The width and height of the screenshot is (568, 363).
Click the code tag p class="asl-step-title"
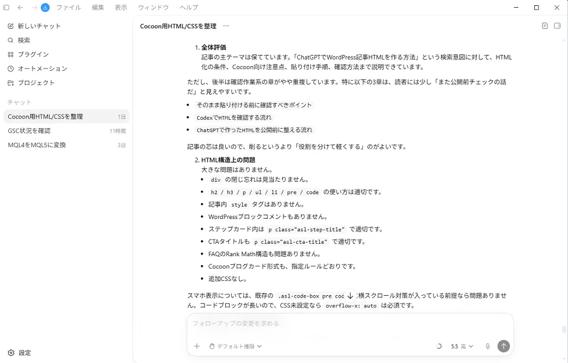(x=306, y=230)
